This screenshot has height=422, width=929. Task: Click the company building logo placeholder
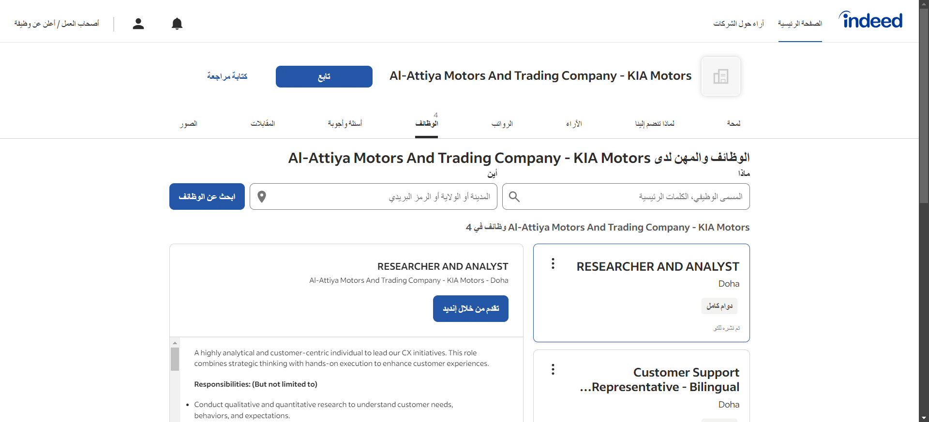pyautogui.click(x=721, y=76)
